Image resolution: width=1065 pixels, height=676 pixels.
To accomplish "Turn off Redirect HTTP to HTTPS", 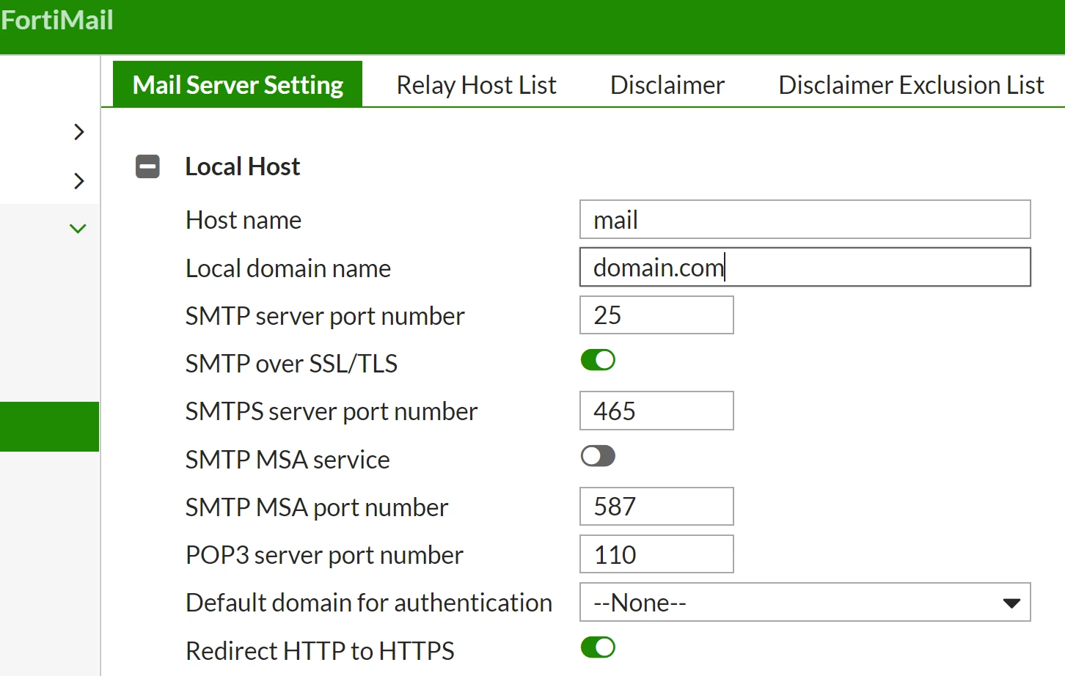I will pos(598,647).
